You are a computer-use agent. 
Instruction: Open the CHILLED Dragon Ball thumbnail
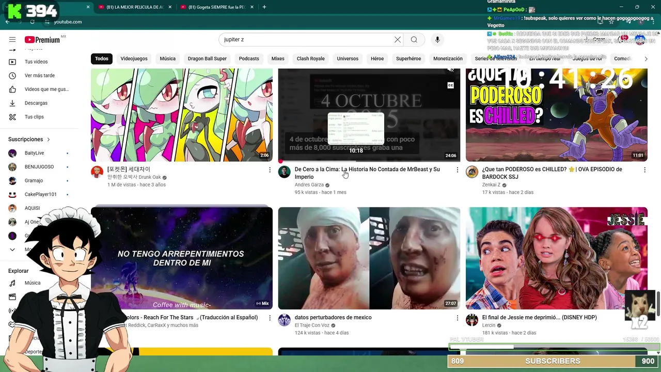[x=557, y=115]
